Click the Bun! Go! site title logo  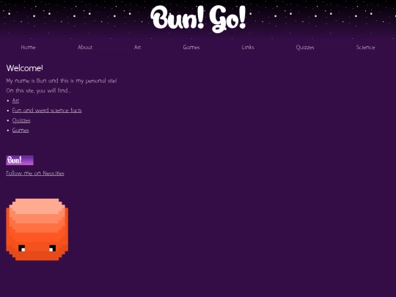(x=198, y=18)
